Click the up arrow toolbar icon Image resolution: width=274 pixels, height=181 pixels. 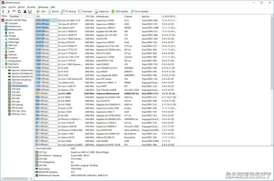pyautogui.click(x=14, y=11)
